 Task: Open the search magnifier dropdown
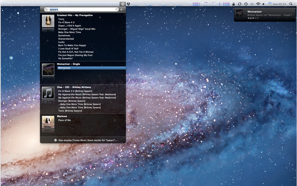[x=46, y=10]
